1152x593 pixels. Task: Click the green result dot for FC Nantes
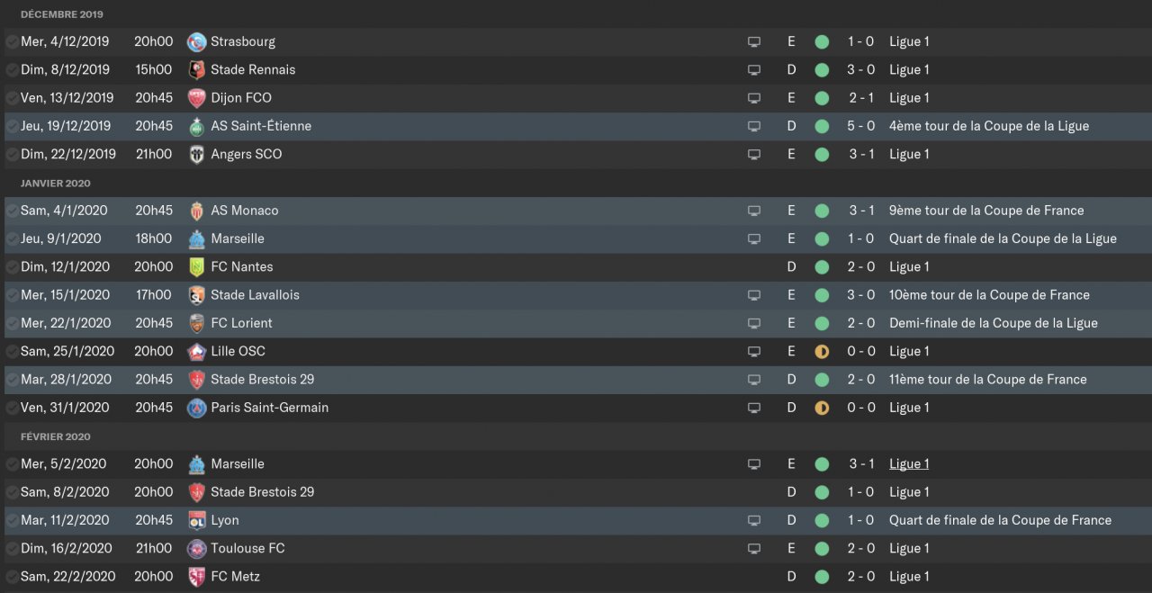[x=822, y=266]
